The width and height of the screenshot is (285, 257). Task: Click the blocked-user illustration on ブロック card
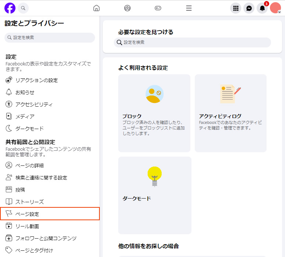(x=155, y=94)
